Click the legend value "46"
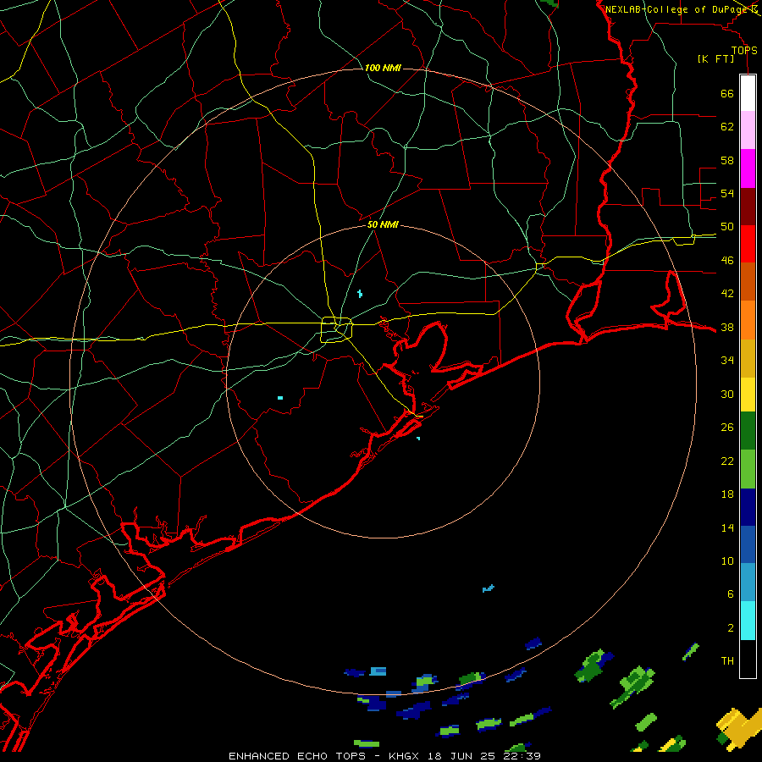The height and width of the screenshot is (762, 762). [727, 261]
